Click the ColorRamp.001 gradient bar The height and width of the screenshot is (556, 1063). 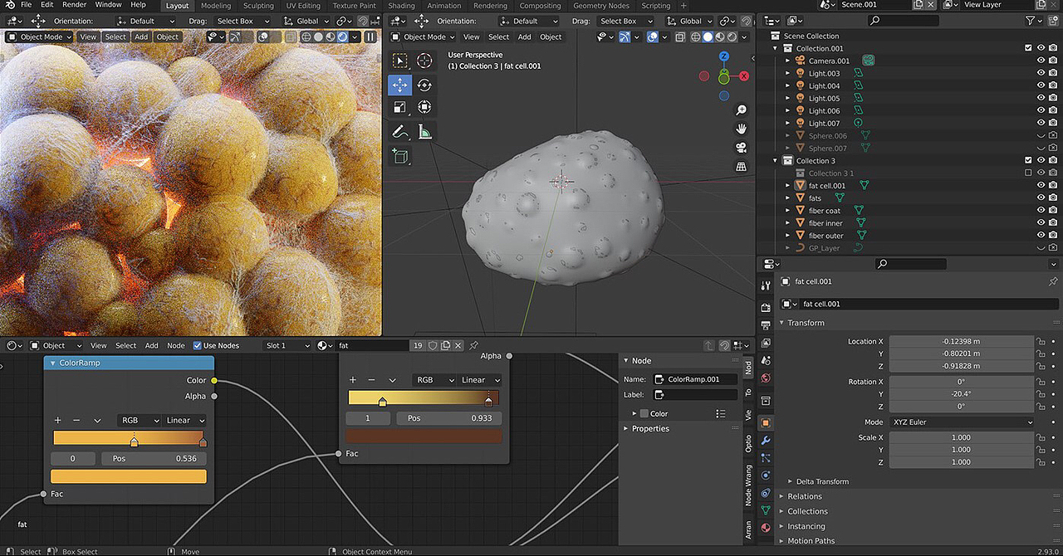pos(424,397)
